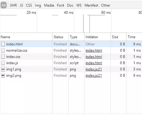142x117 pixels.
Task: Click the image thumbnail icon for img2.png
Action: pos(3,75)
